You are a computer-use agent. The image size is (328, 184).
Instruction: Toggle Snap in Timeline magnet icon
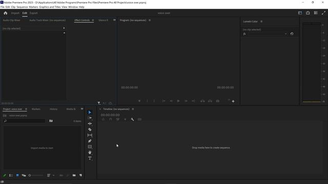coord(111,119)
